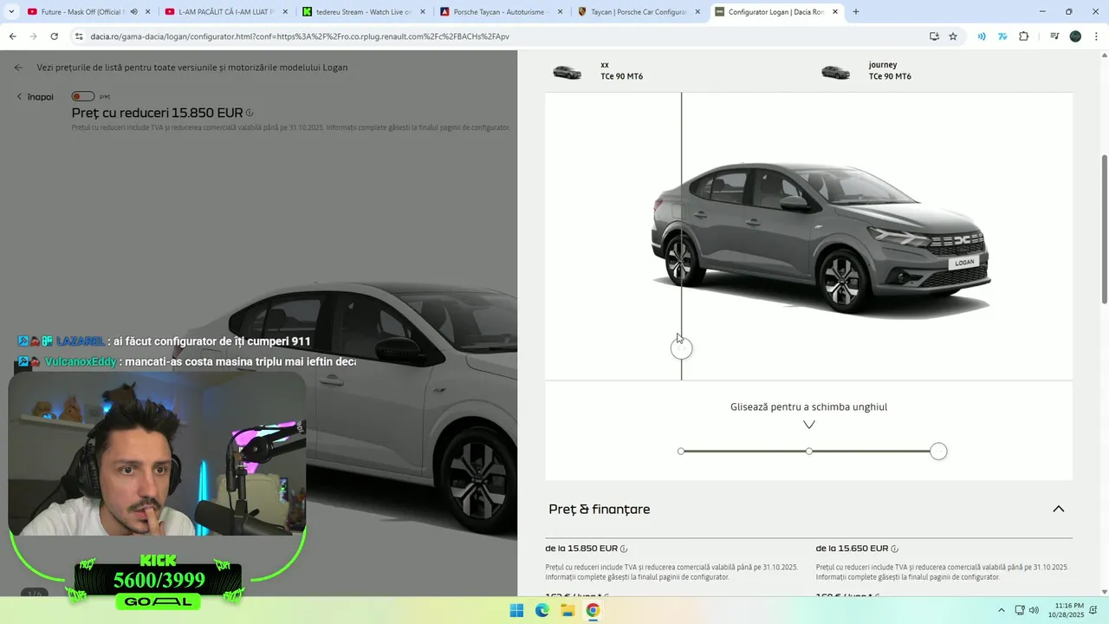1109x624 pixels.
Task: Toggle the preț switch
Action: coord(82,96)
